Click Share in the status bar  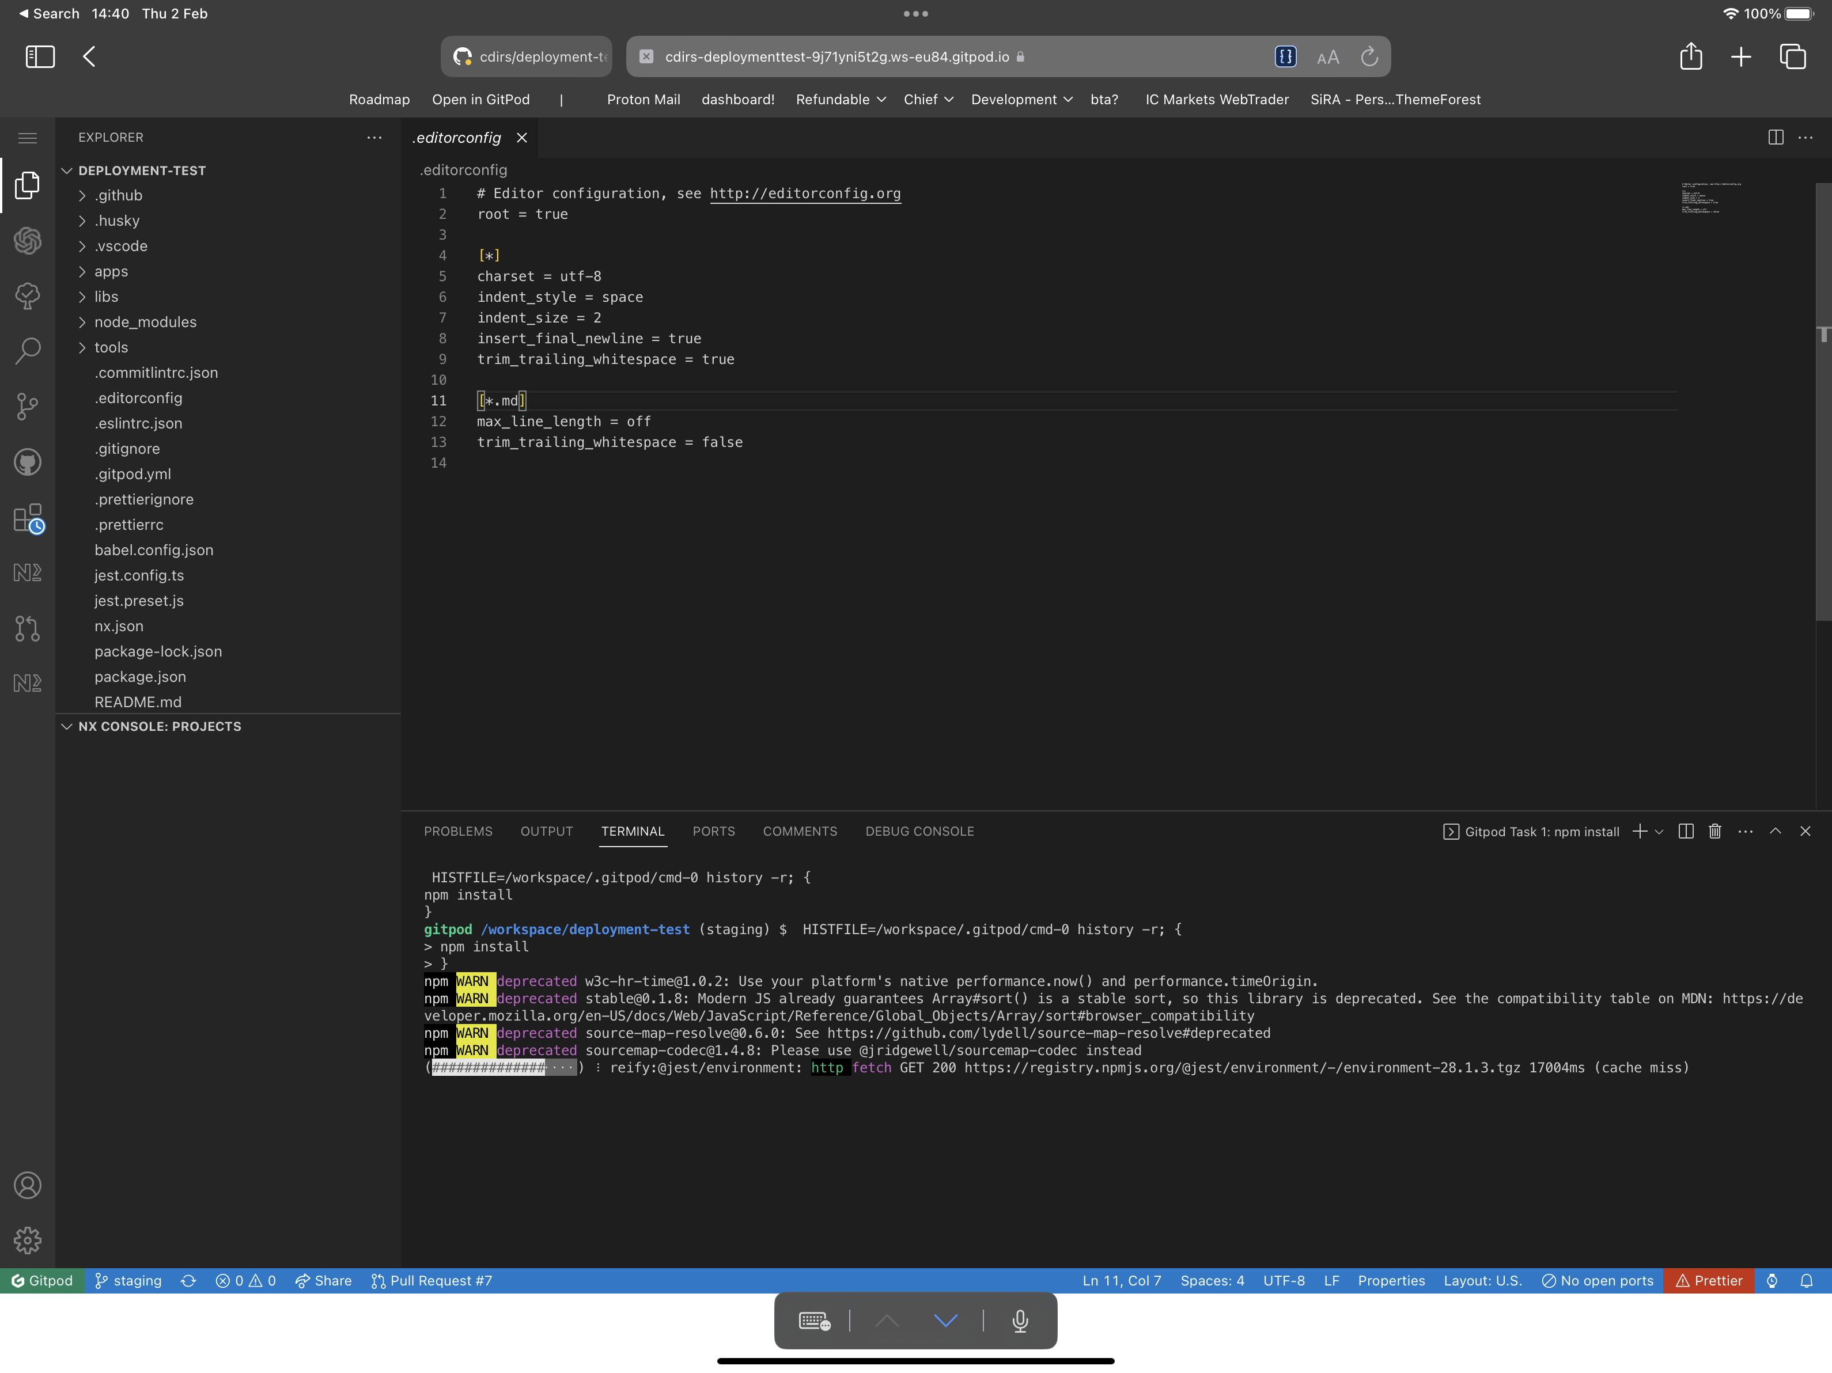324,1280
